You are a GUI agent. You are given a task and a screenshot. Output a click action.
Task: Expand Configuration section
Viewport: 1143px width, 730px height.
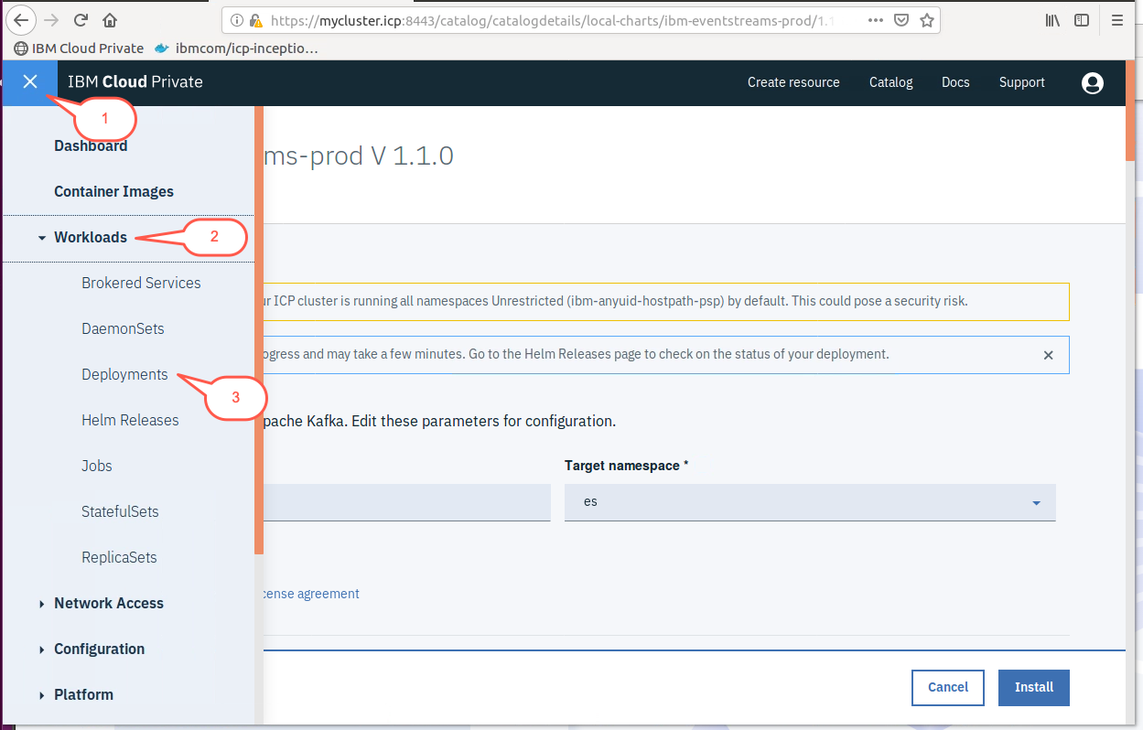(x=99, y=649)
